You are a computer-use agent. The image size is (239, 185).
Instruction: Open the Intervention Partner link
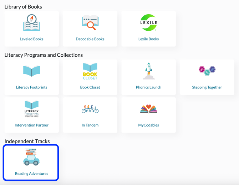tap(31, 125)
